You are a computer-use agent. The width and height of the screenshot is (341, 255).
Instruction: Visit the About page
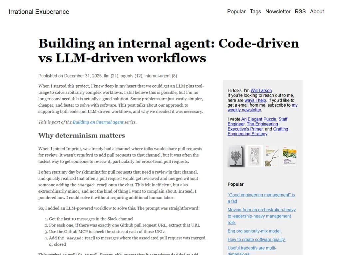pyautogui.click(x=317, y=11)
